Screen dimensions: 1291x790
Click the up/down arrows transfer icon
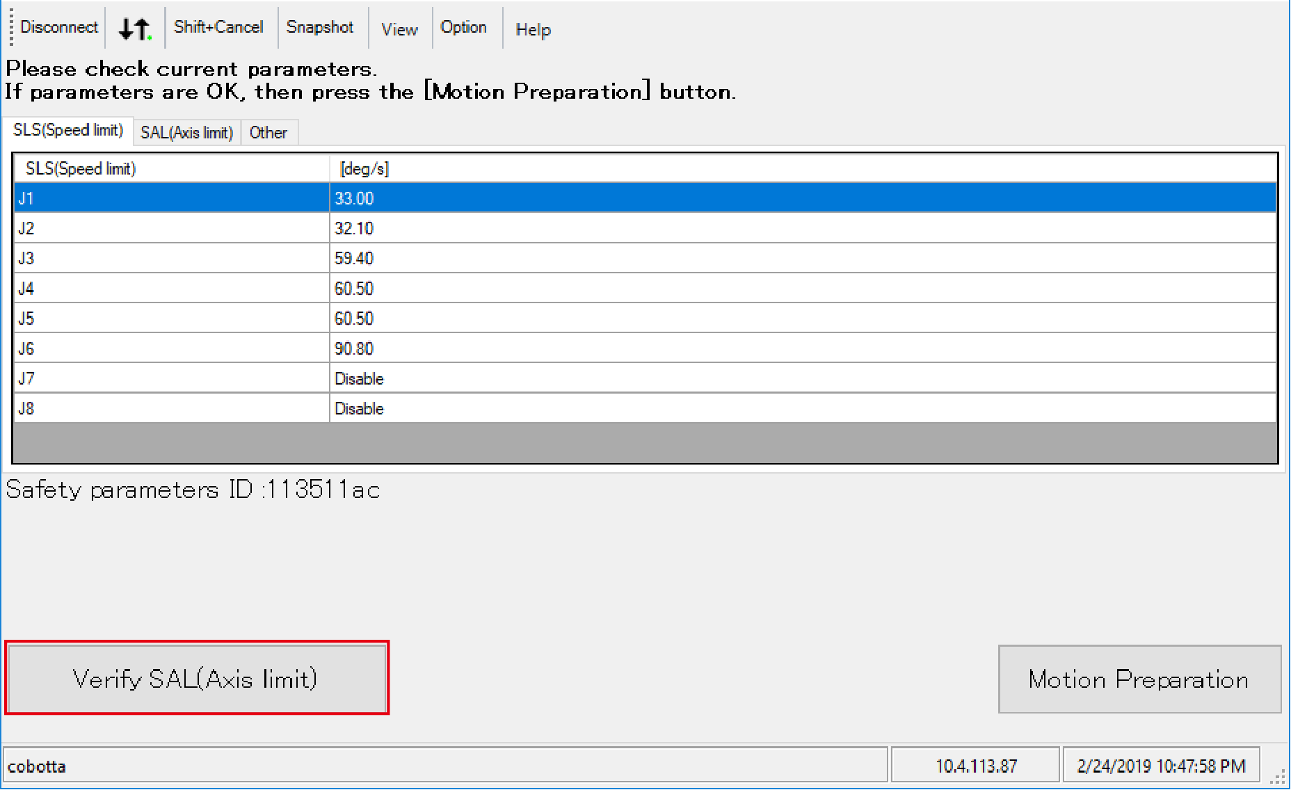135,29
